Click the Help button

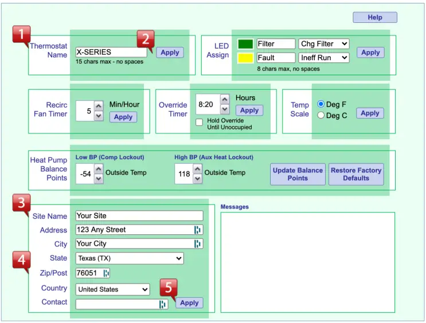(374, 17)
